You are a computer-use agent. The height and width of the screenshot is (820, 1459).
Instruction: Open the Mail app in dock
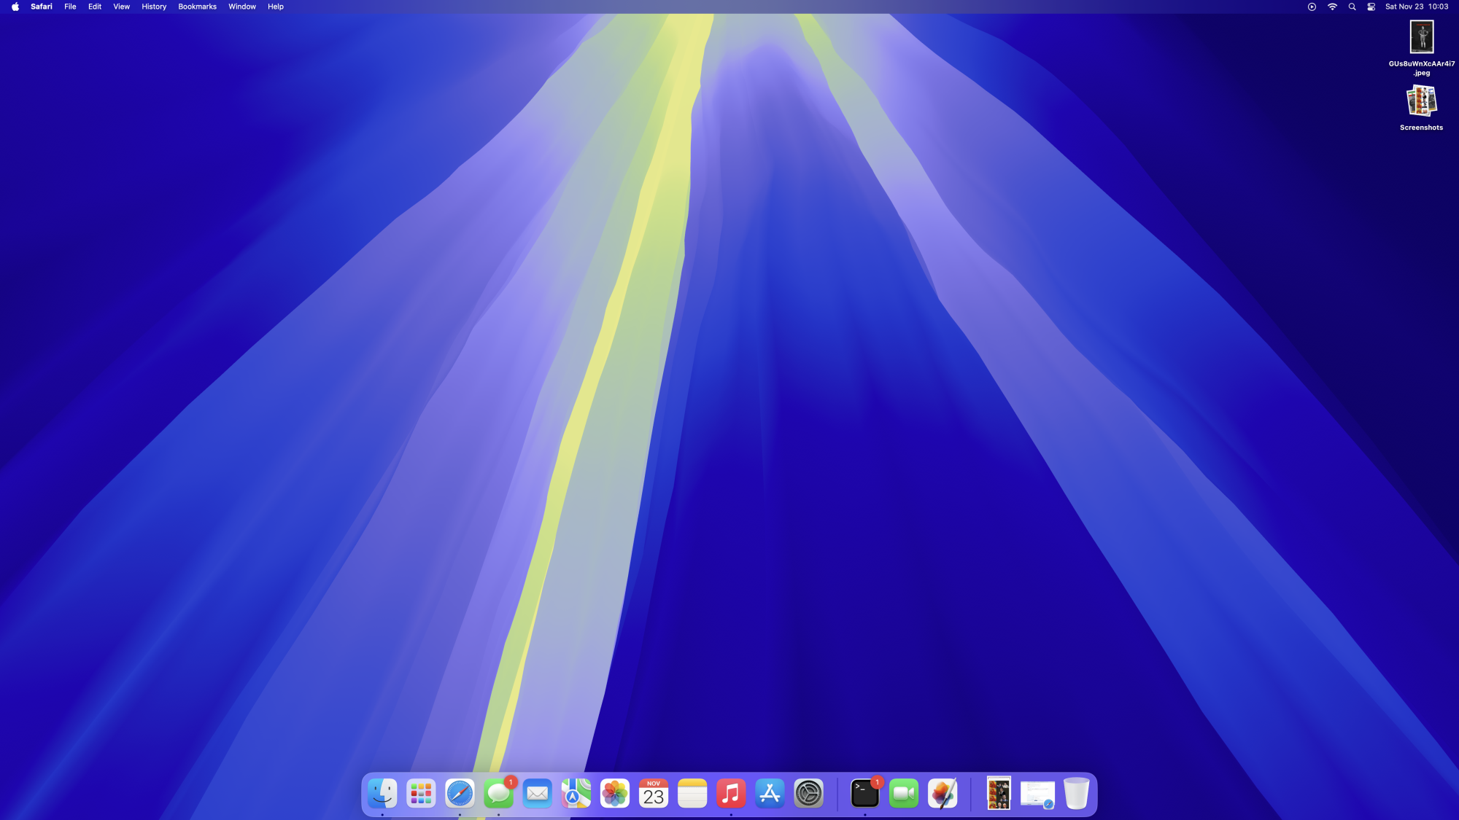coord(538,794)
